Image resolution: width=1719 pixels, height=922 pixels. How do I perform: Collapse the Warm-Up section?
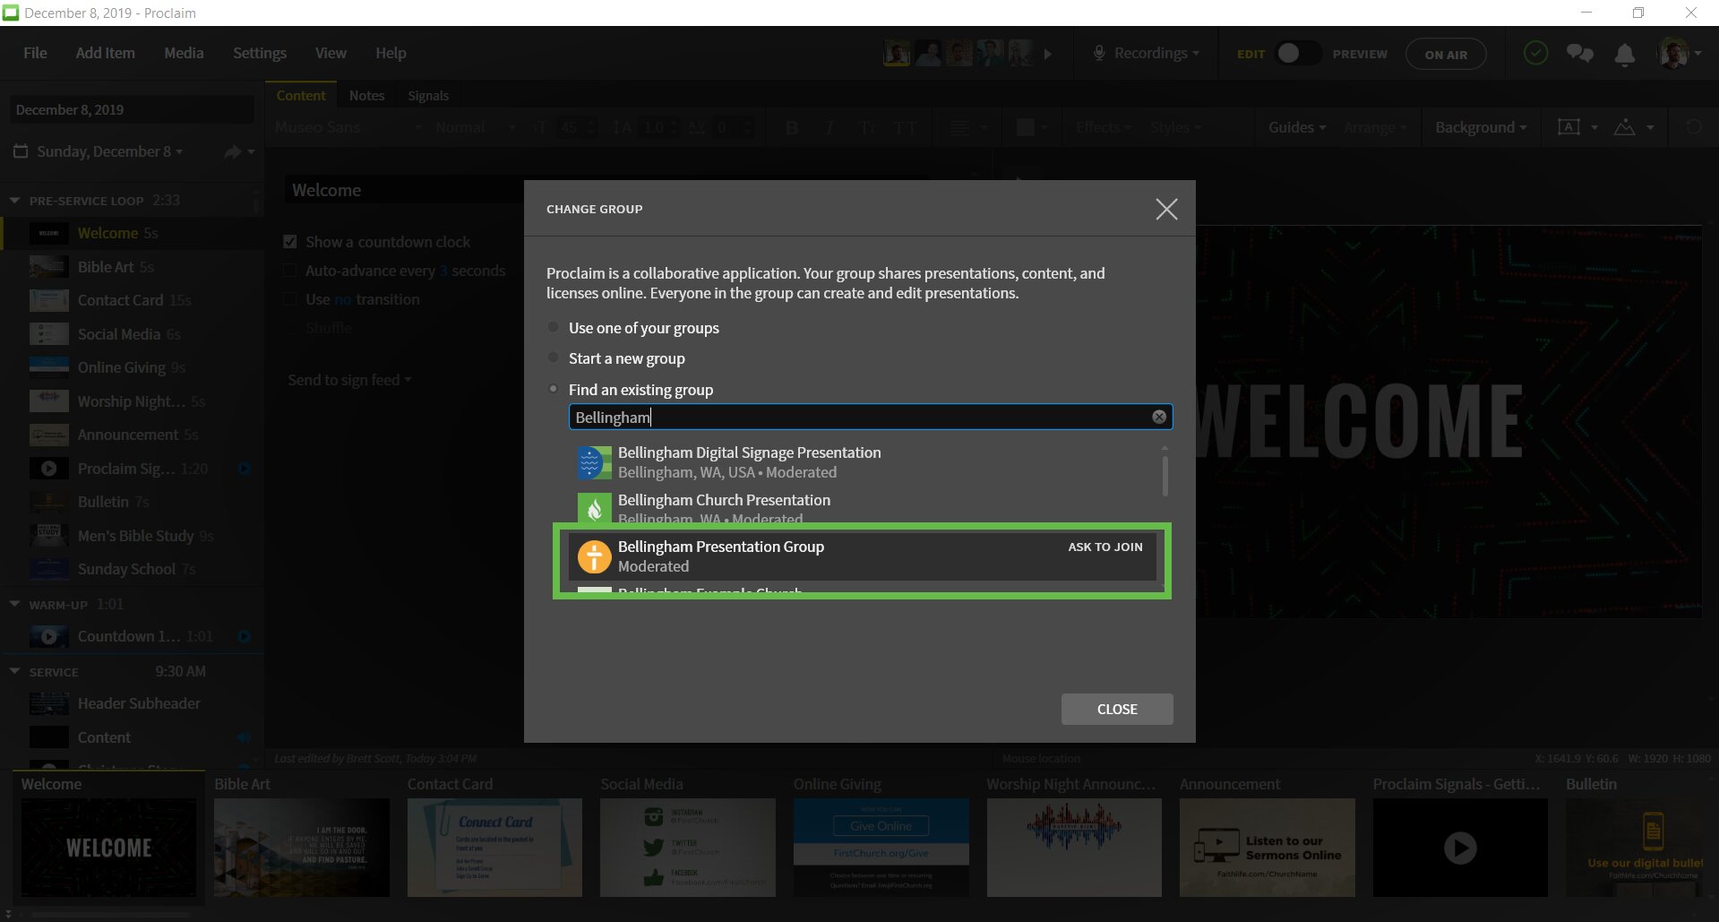coord(14,604)
